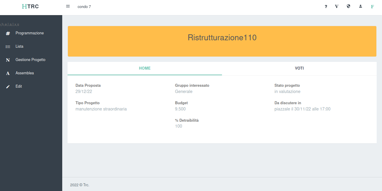
Task: Open the hamburger navigation menu
Action: [68, 6]
